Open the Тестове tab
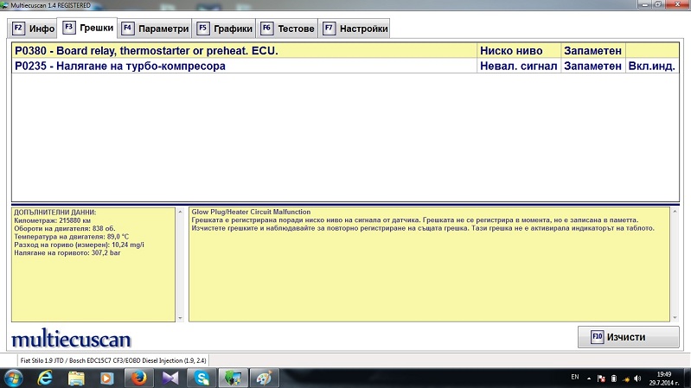The height and width of the screenshot is (388, 691). (287, 29)
